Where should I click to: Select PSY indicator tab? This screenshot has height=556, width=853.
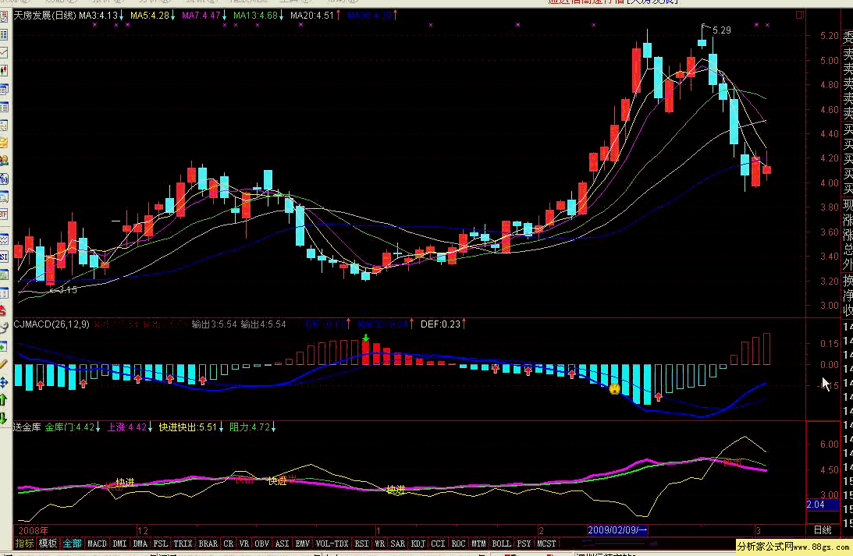[524, 543]
